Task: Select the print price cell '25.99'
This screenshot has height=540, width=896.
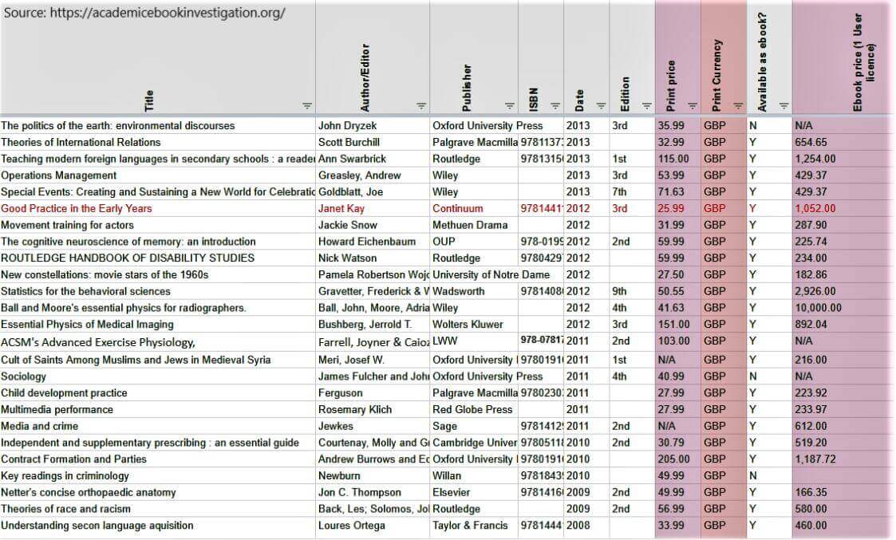Action: 678,208
